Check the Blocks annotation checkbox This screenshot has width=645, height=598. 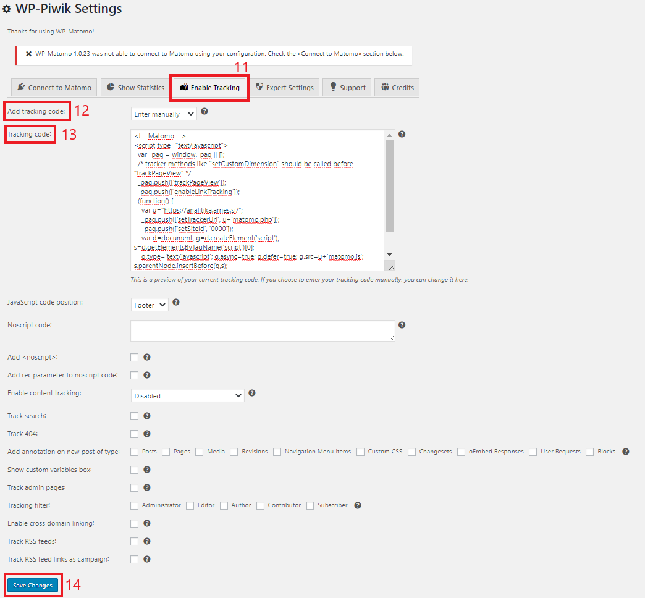click(590, 452)
